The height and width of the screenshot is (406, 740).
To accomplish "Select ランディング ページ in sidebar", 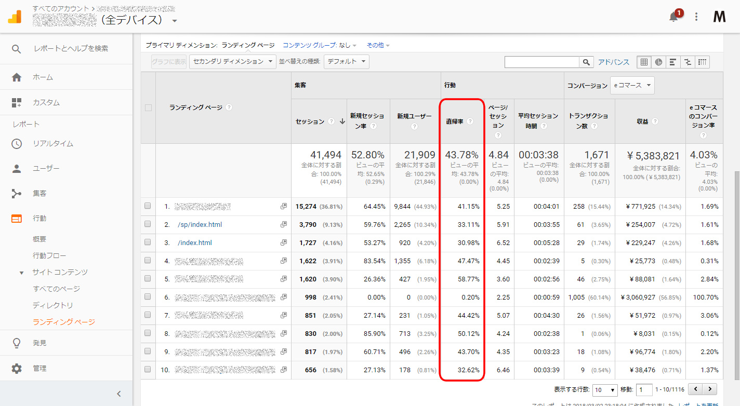I will pyautogui.click(x=64, y=322).
